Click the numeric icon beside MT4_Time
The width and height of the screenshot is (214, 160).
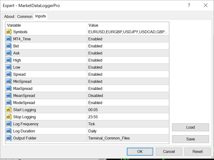tap(9, 39)
